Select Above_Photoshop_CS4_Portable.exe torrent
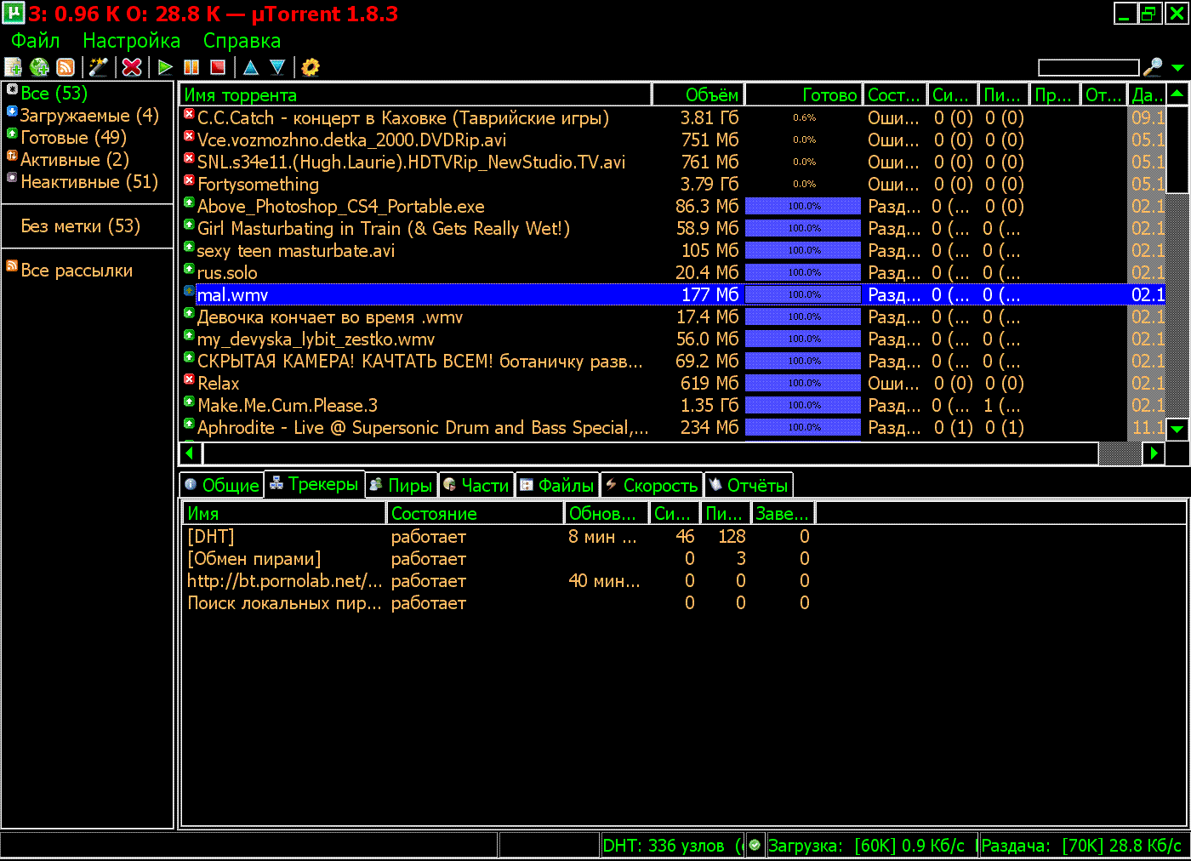Screen dimensions: 1191x861 click(672, 207)
